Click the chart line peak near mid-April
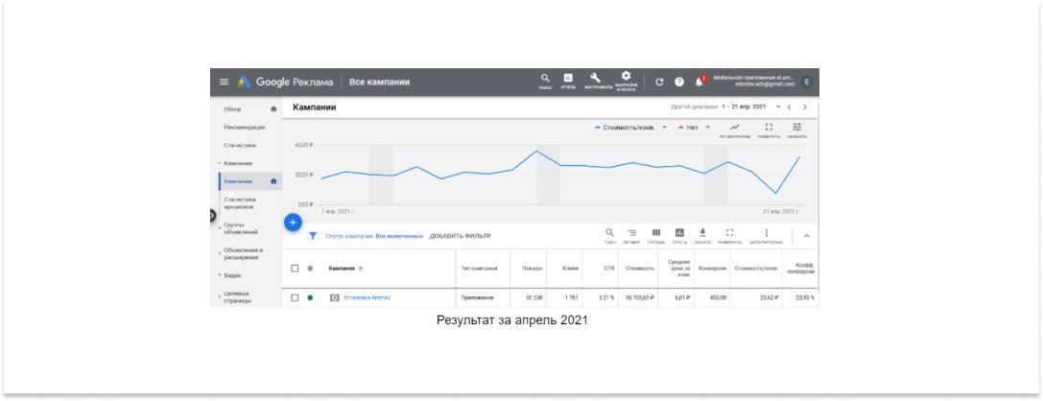Screen dimensions: 1043x401 coord(536,151)
